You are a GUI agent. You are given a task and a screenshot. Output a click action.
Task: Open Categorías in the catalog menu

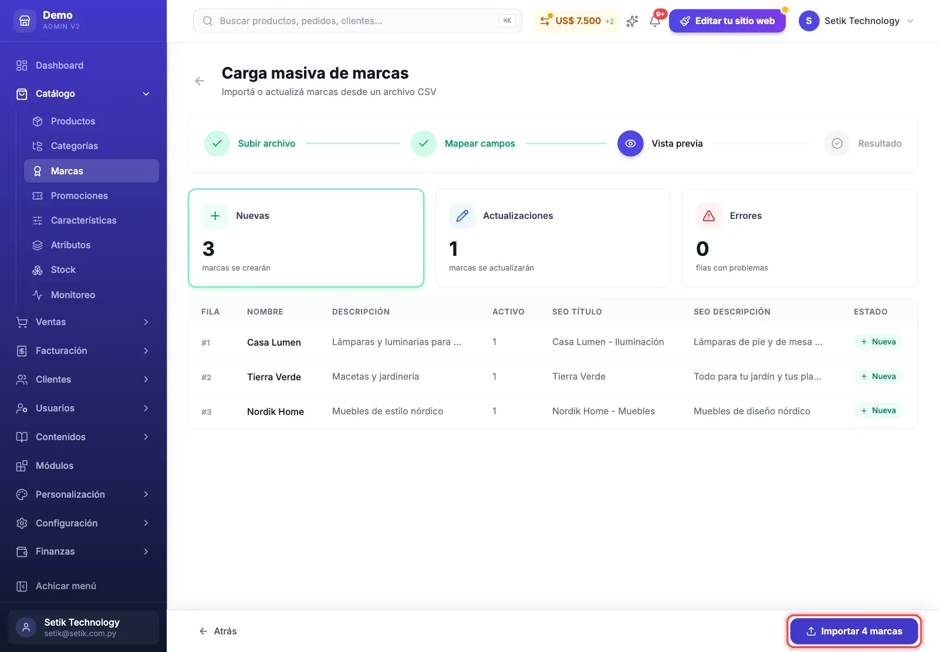[92, 146]
